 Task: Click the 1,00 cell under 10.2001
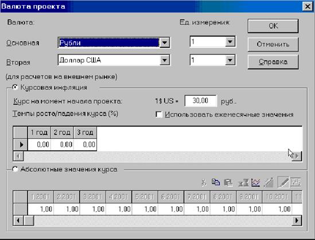pyautogui.click(x=277, y=209)
